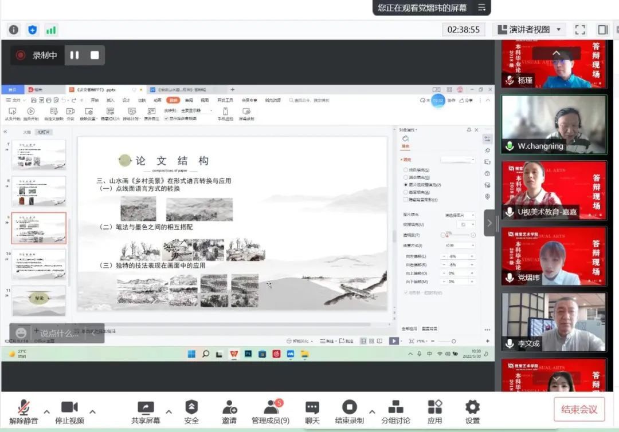Open the 共享屏幕 share screen icon
619x432 pixels.
pos(146,407)
